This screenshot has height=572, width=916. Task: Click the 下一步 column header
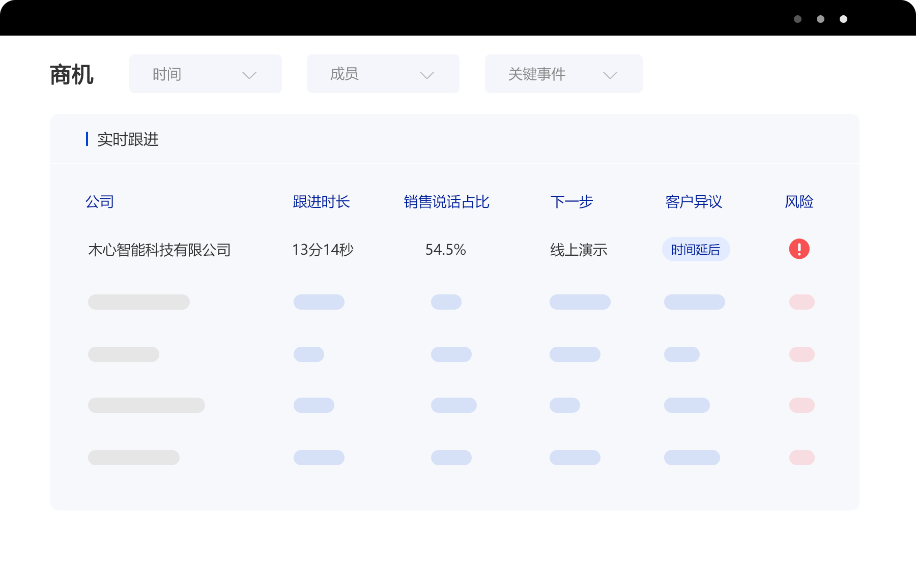pos(571,202)
